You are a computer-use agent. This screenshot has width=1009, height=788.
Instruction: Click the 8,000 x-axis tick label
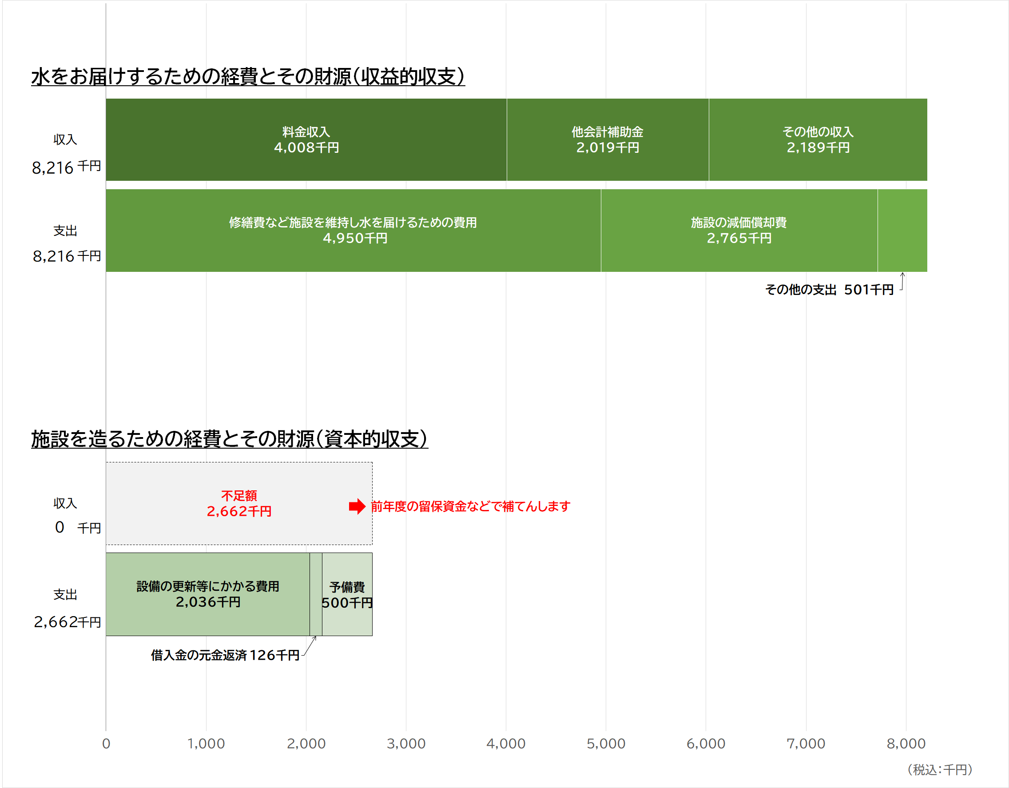coord(906,743)
